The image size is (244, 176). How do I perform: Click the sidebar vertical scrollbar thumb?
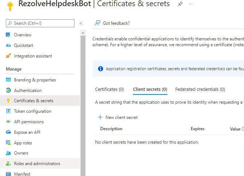coord(83,106)
